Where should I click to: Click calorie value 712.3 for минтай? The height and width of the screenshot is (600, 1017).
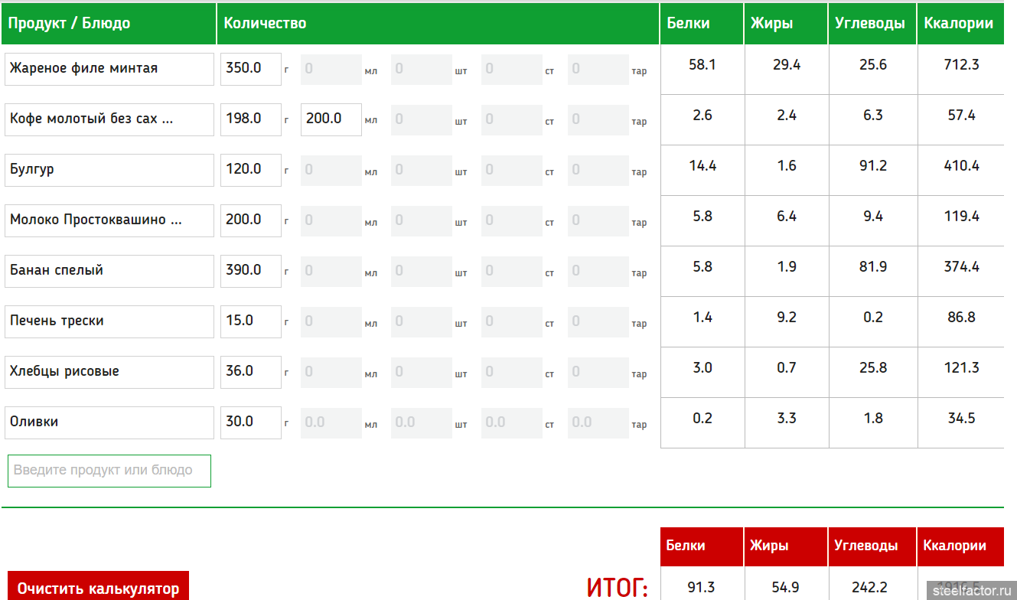[961, 65]
